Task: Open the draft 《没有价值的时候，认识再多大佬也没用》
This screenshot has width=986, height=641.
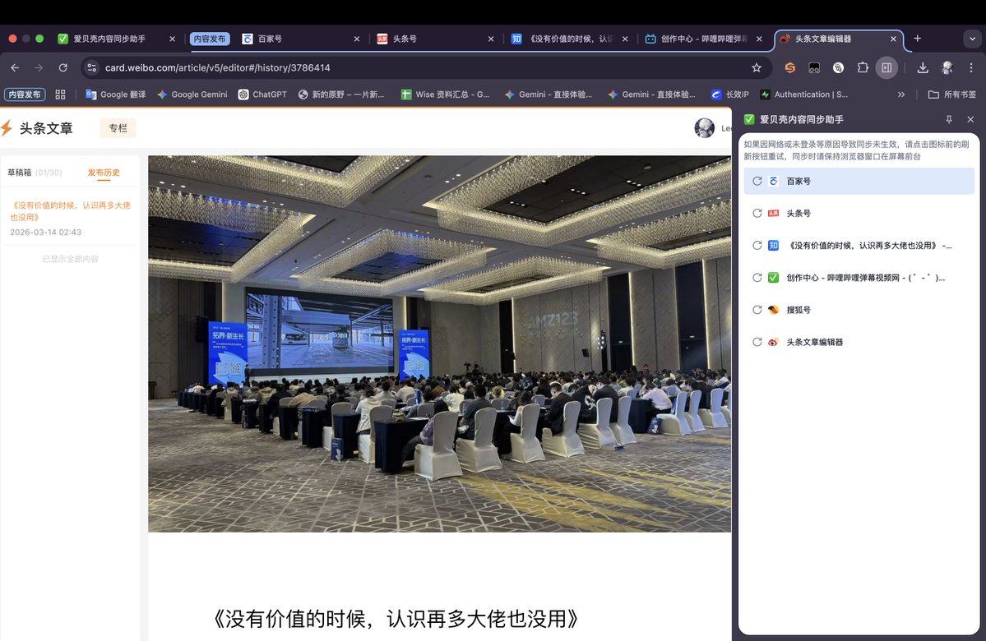Action: pyautogui.click(x=70, y=211)
